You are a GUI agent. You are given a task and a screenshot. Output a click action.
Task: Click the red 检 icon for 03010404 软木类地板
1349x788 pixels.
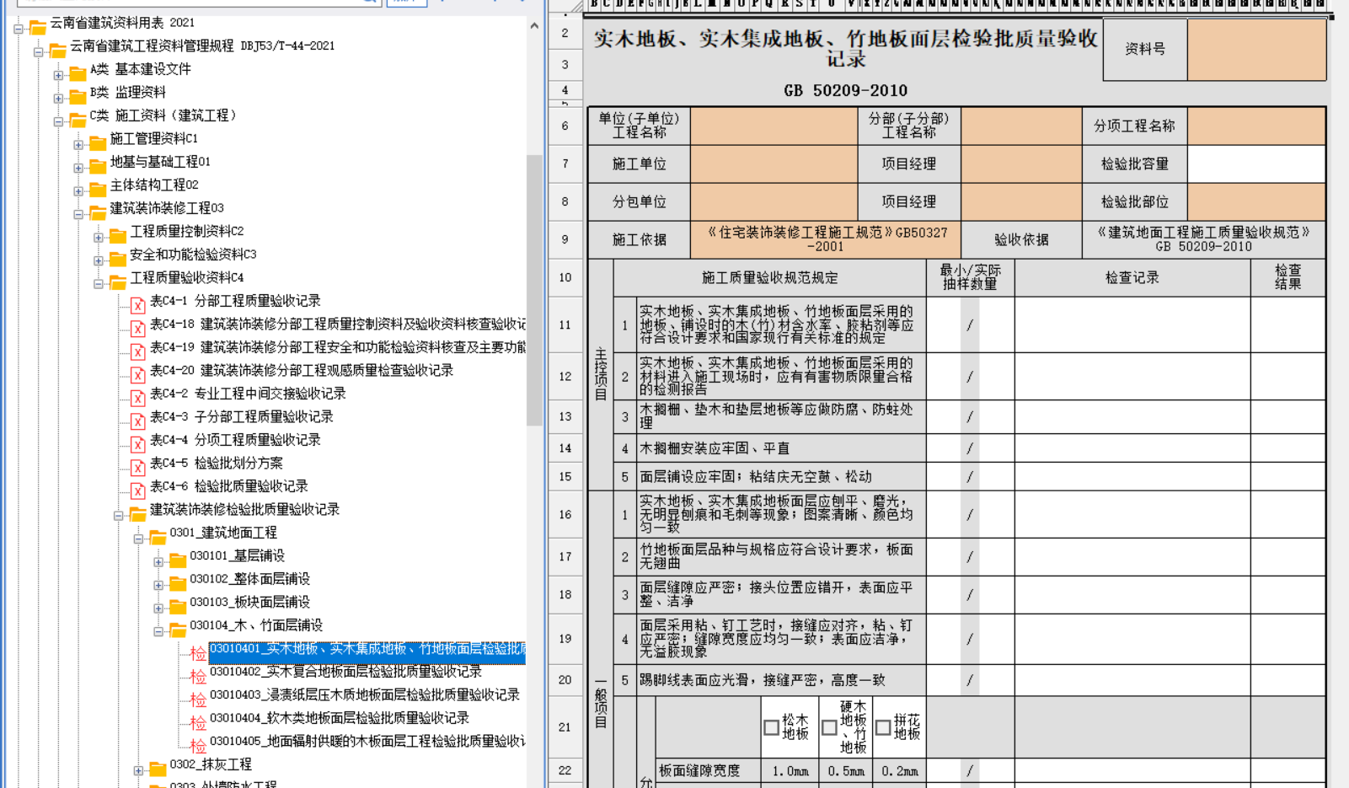pyautogui.click(x=198, y=721)
